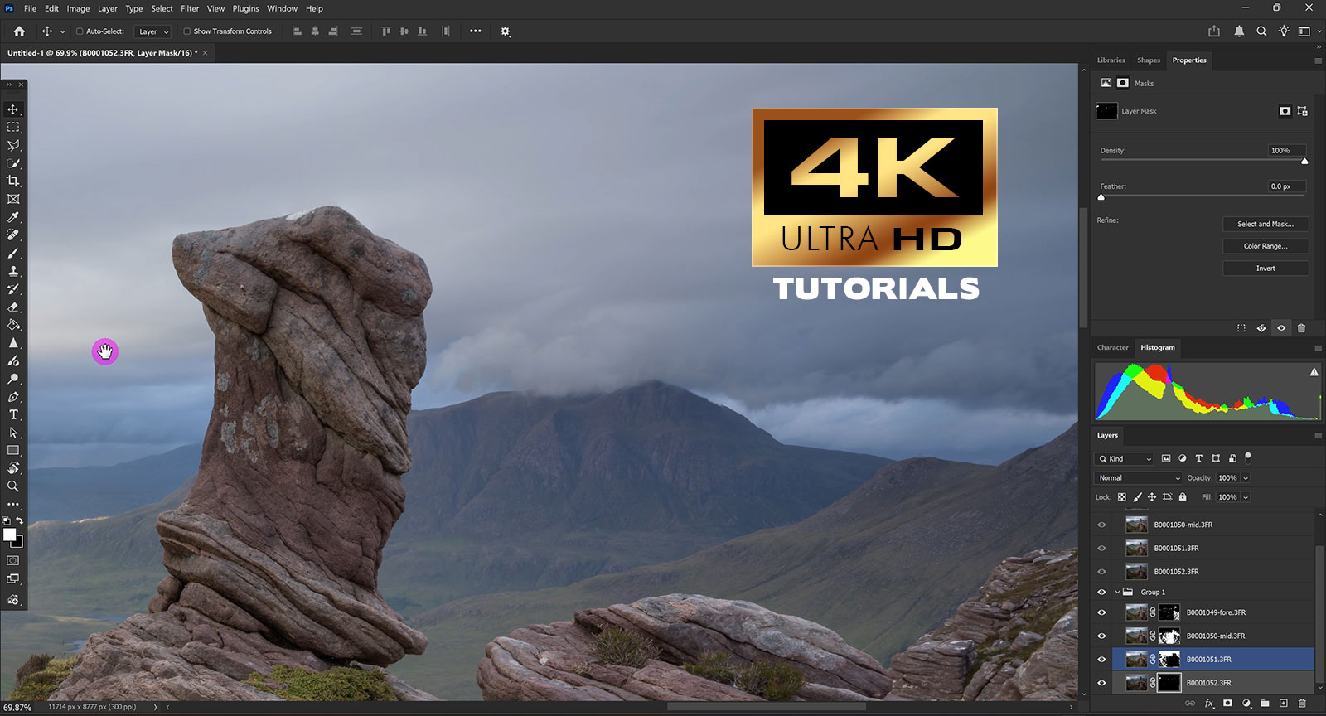Screen dimensions: 1326x716
Task: Click the mask Density slider handle
Action: click(x=1304, y=162)
